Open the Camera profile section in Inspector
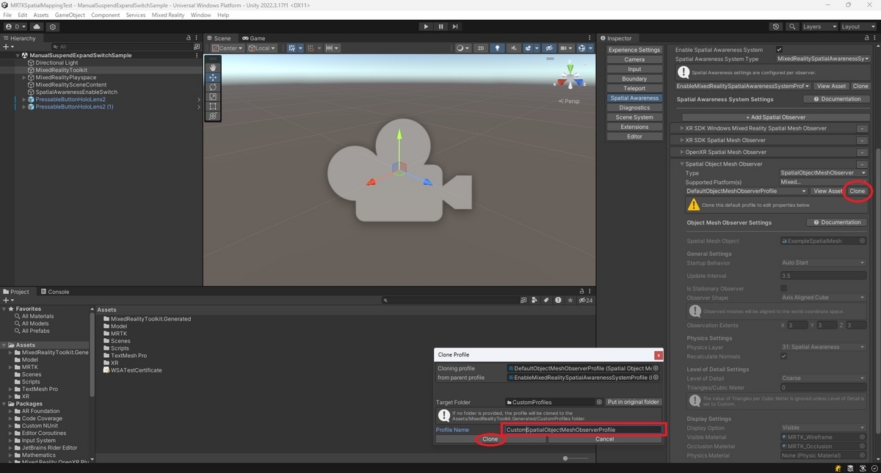The height and width of the screenshot is (473, 881). click(x=634, y=59)
